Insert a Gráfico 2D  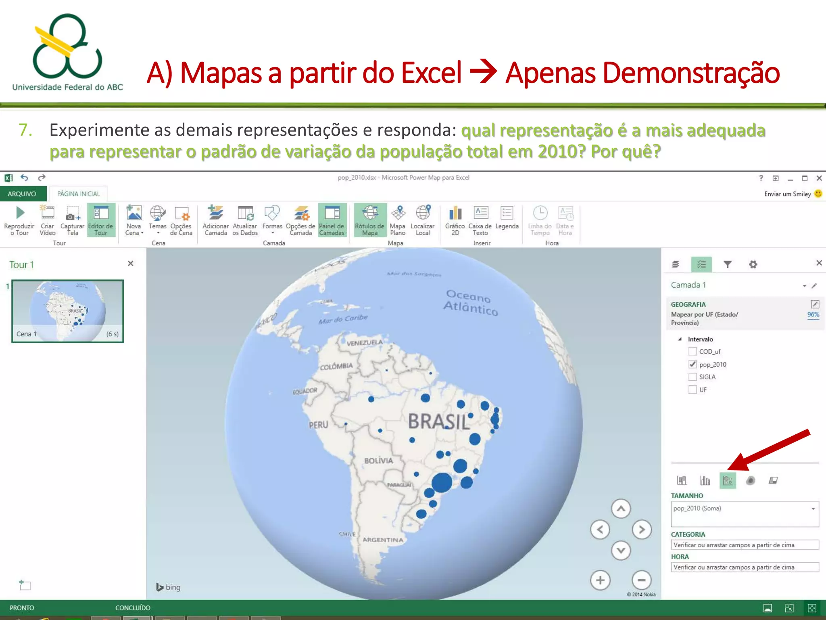(x=455, y=220)
